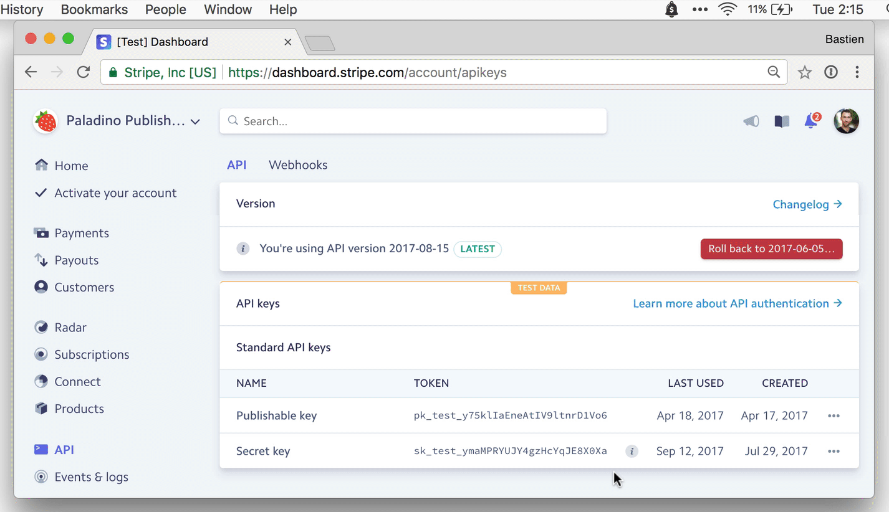The image size is (889, 512).
Task: Open the Changelog link
Action: point(807,204)
